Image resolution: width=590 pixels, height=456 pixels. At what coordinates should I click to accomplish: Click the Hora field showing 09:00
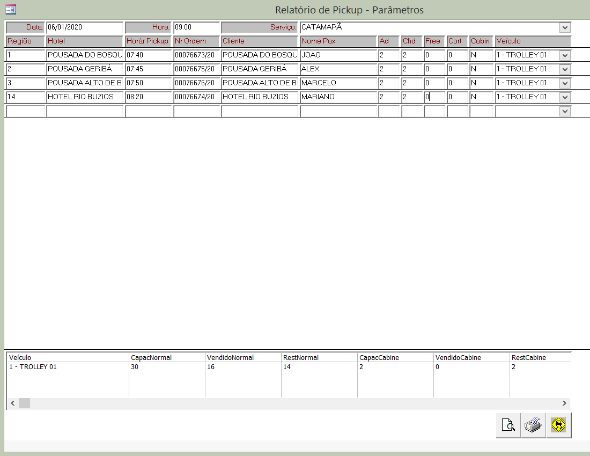[x=196, y=27]
